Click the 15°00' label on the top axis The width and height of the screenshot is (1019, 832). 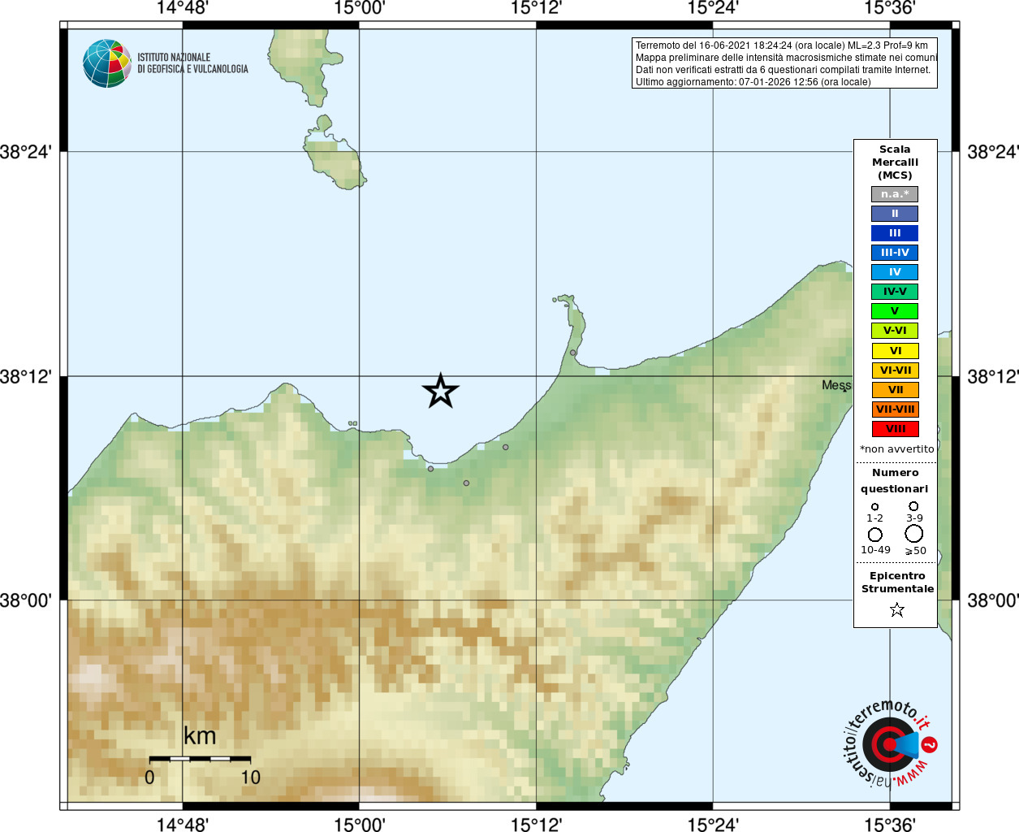(x=360, y=8)
